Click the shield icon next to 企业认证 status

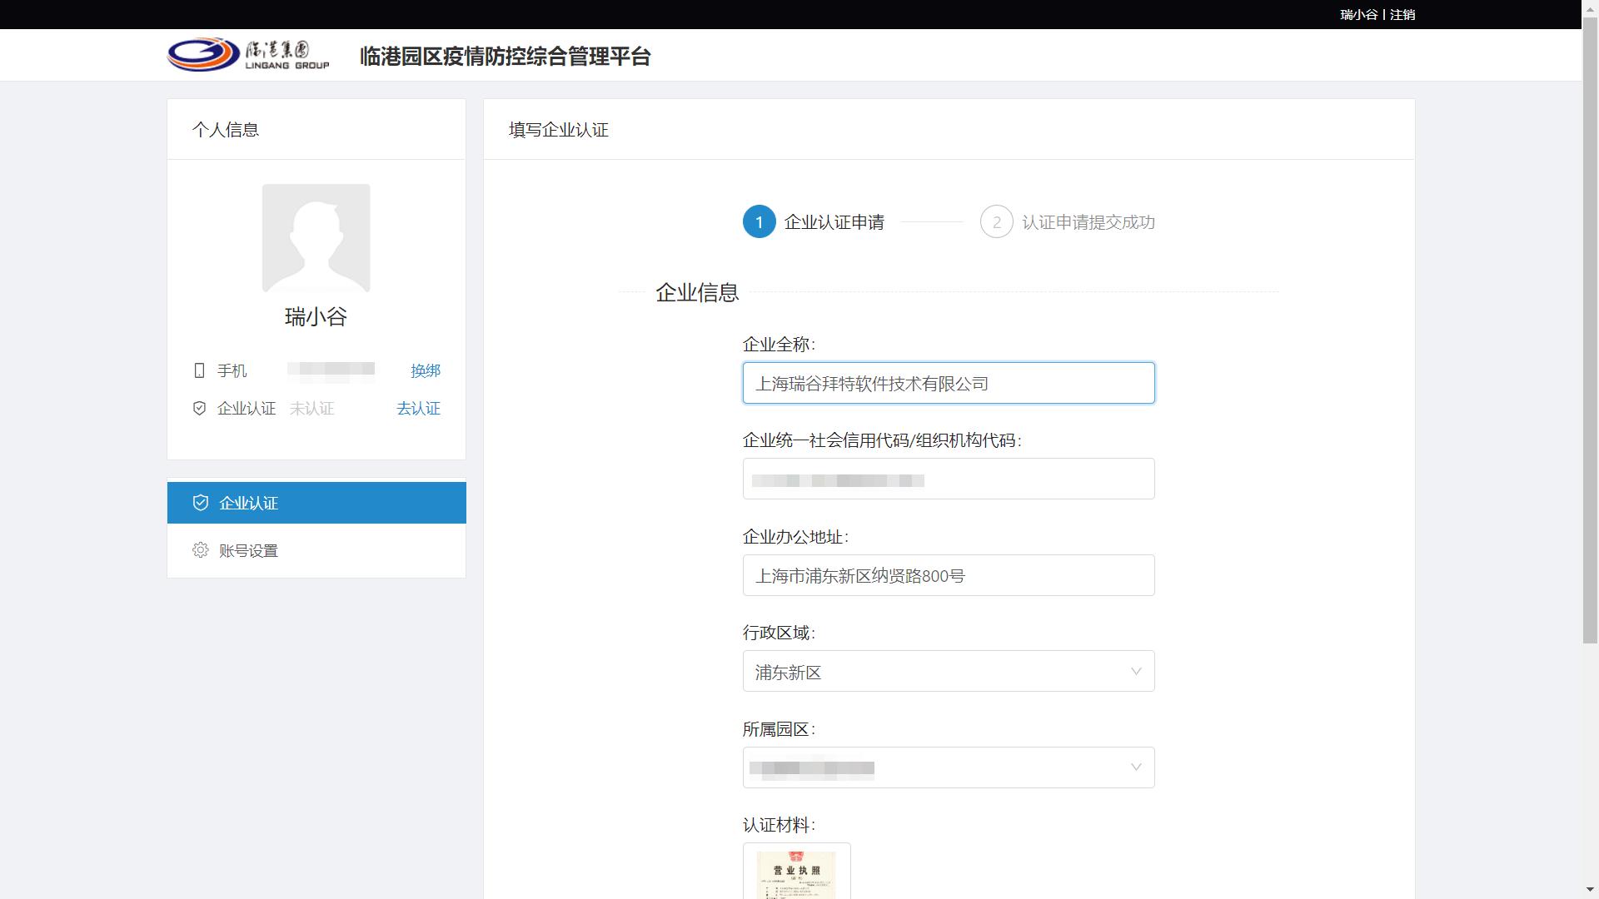199,408
